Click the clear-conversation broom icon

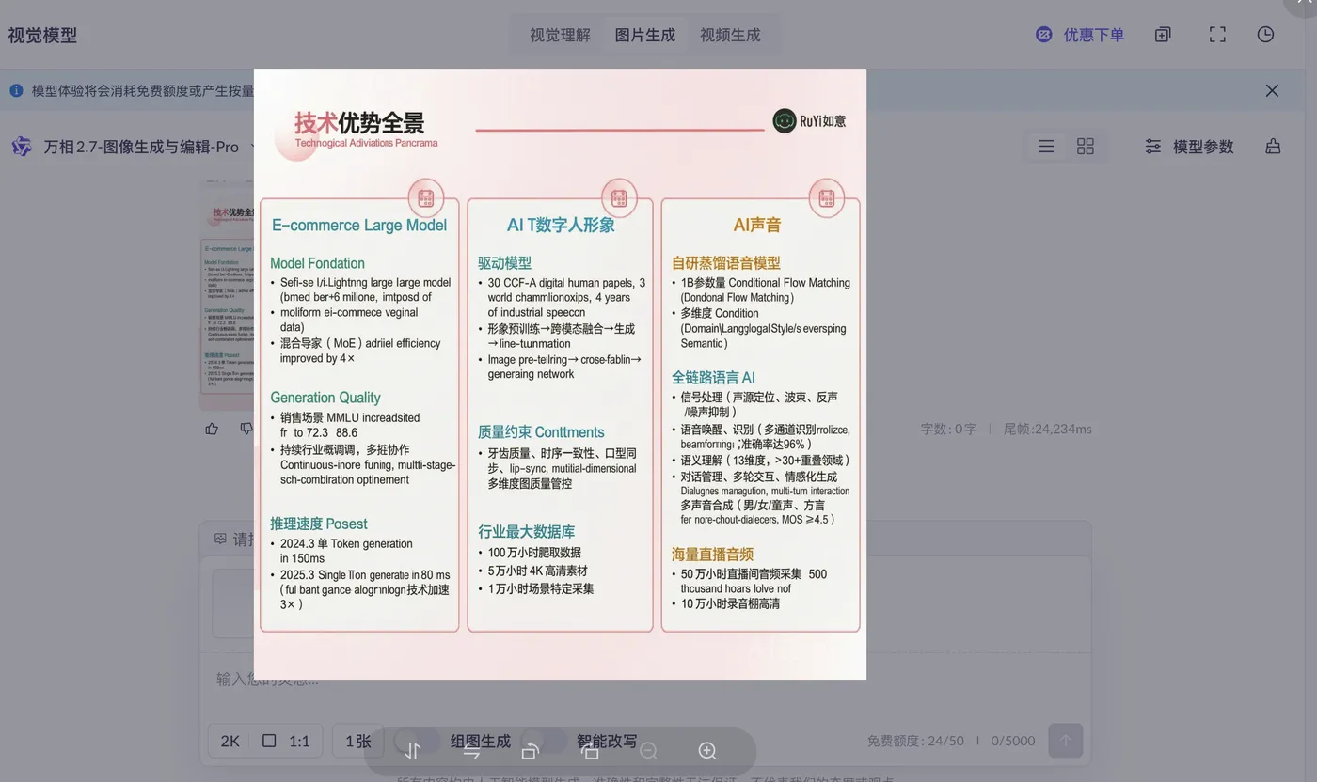(x=1273, y=147)
